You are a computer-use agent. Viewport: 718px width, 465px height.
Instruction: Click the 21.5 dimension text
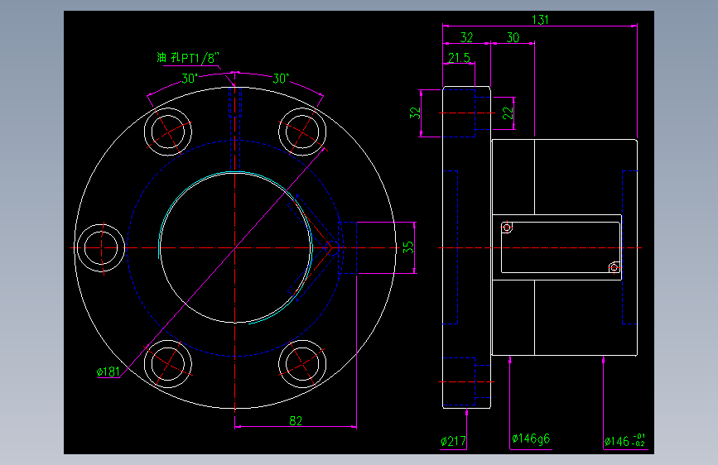459,58
